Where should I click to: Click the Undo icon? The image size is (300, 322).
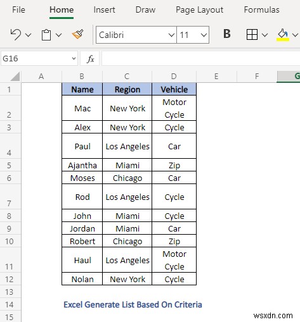click(16, 35)
